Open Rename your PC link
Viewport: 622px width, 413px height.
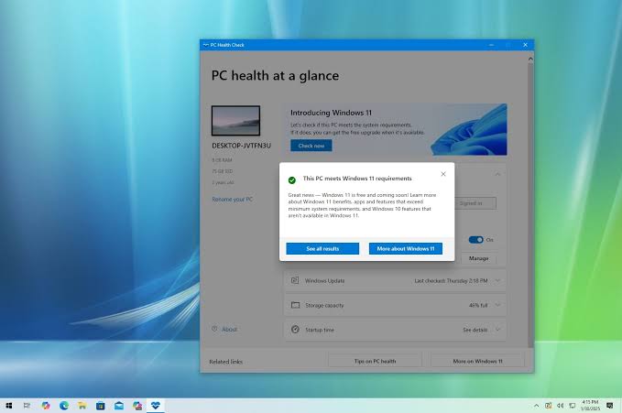[232, 199]
